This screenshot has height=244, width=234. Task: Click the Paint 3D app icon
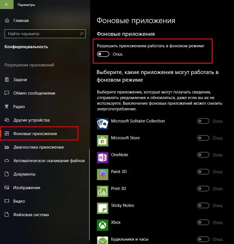(103, 174)
